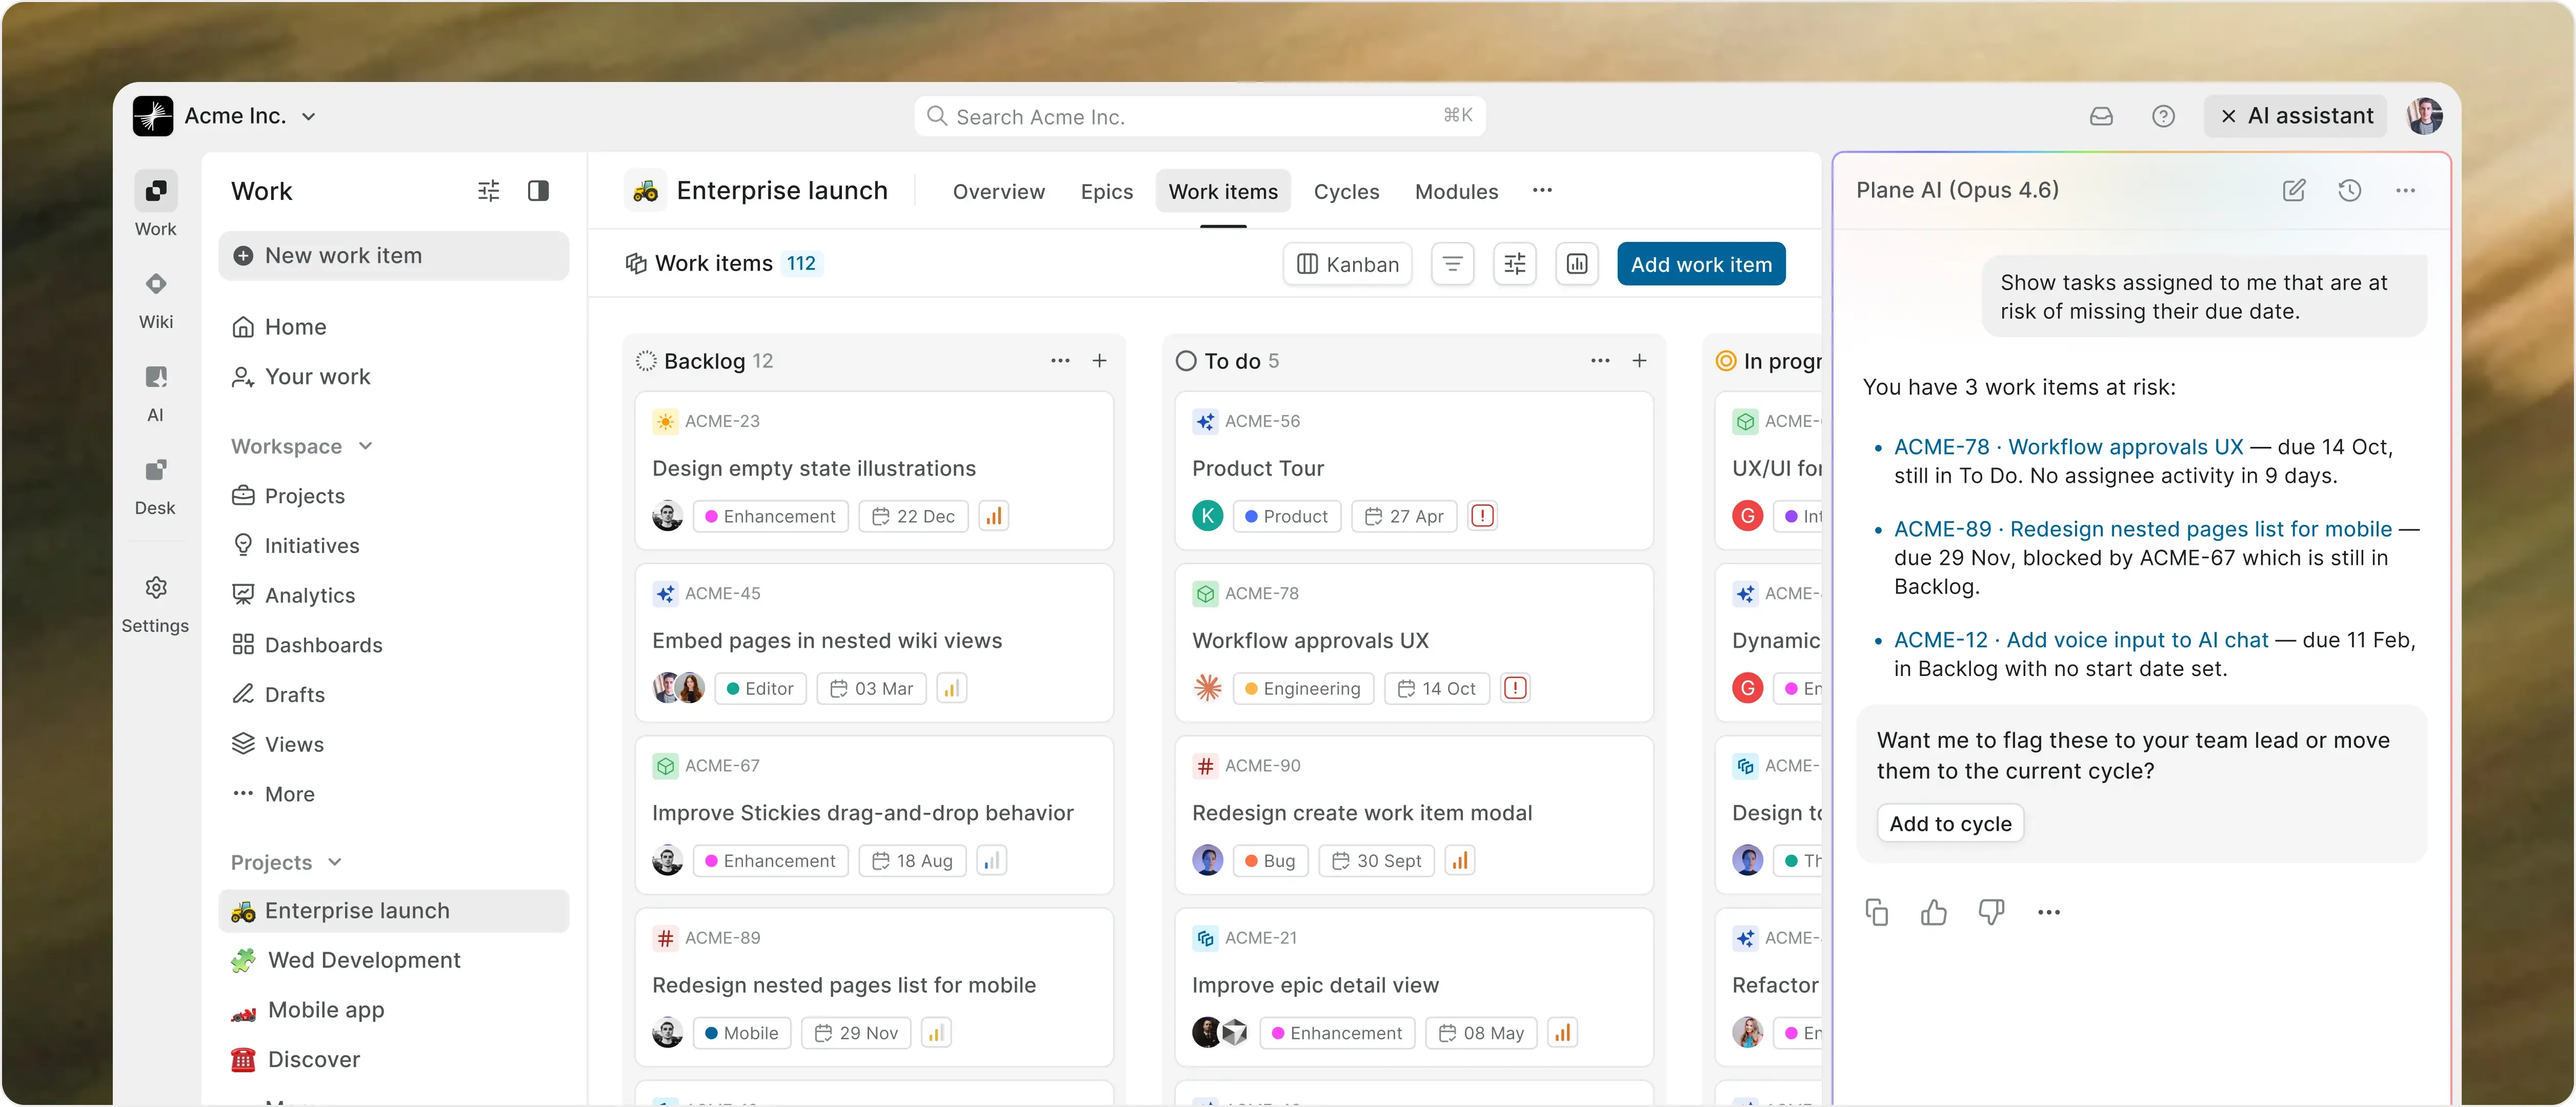This screenshot has width=2576, height=1107.
Task: Open the Enterprise launch project in sidebar
Action: click(394, 911)
